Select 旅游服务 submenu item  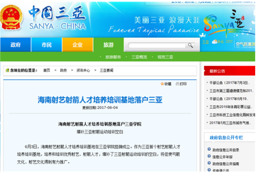pyautogui.click(x=113, y=57)
